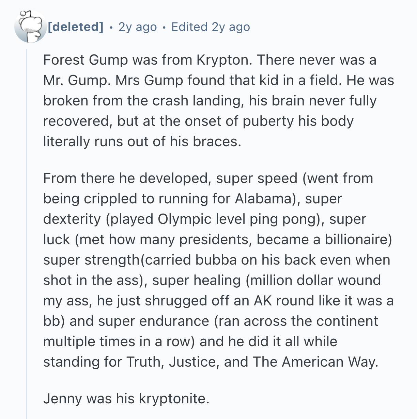Click the phrase 'Truth, Justice, and The American Way'
The image size is (417, 419).
point(251,362)
